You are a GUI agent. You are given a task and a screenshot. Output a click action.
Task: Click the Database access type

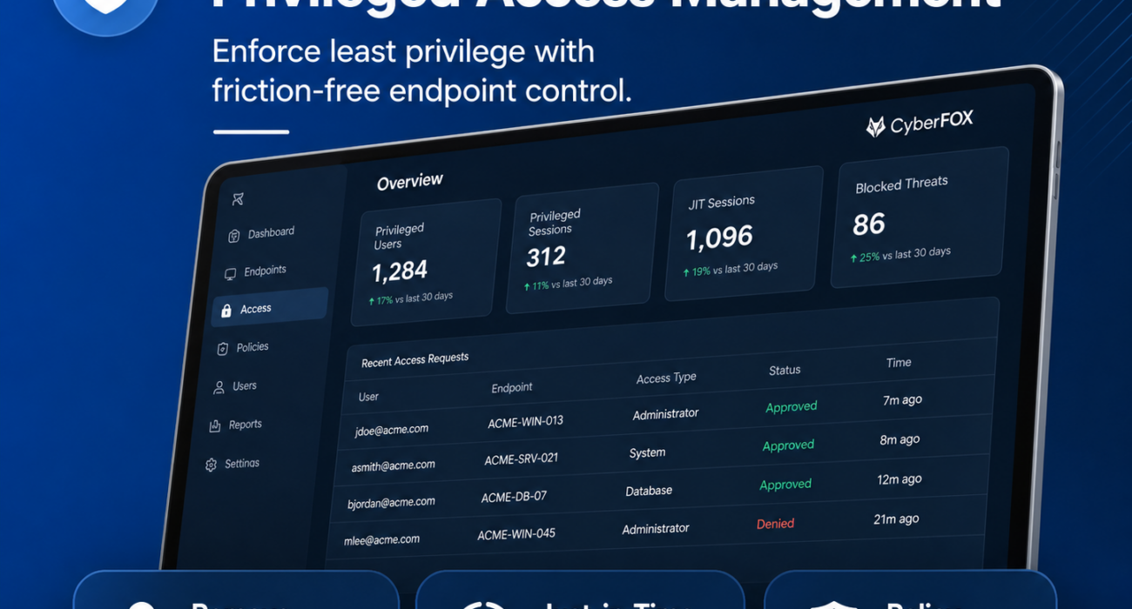649,491
